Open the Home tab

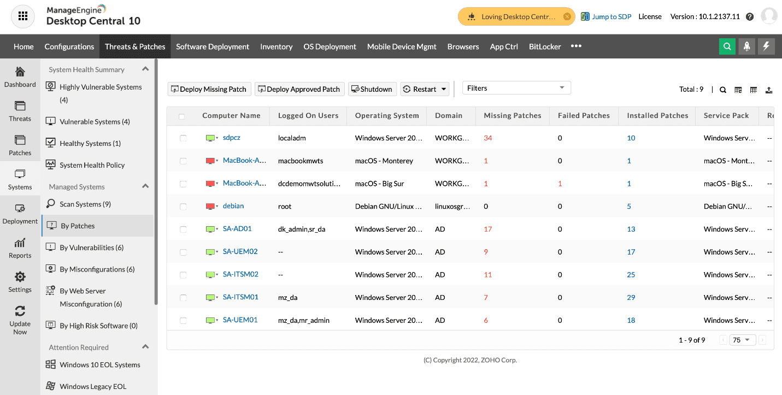click(x=23, y=46)
